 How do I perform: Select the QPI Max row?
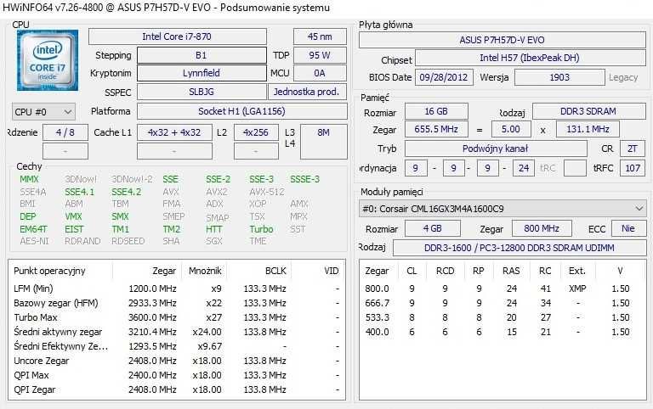click(x=177, y=375)
